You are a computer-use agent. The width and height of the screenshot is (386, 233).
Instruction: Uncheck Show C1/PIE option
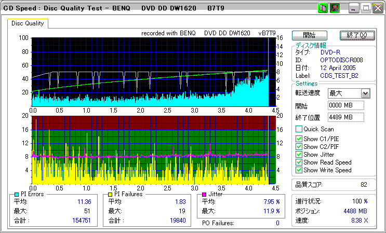(x=299, y=139)
